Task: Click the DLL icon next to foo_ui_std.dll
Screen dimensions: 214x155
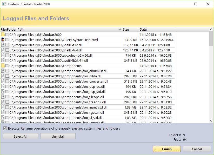Action: 3,117
